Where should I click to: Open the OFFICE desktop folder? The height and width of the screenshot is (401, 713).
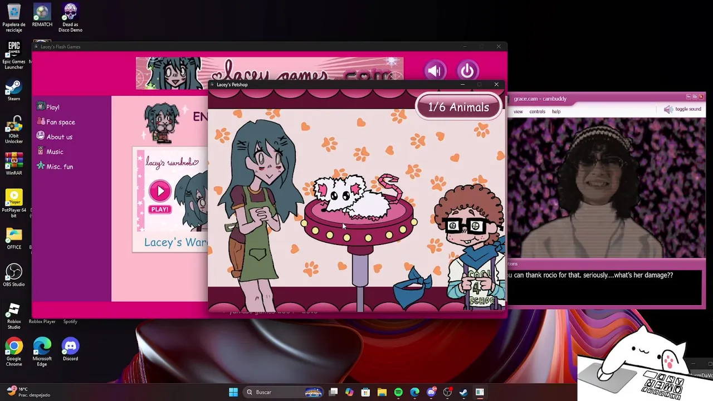click(14, 238)
